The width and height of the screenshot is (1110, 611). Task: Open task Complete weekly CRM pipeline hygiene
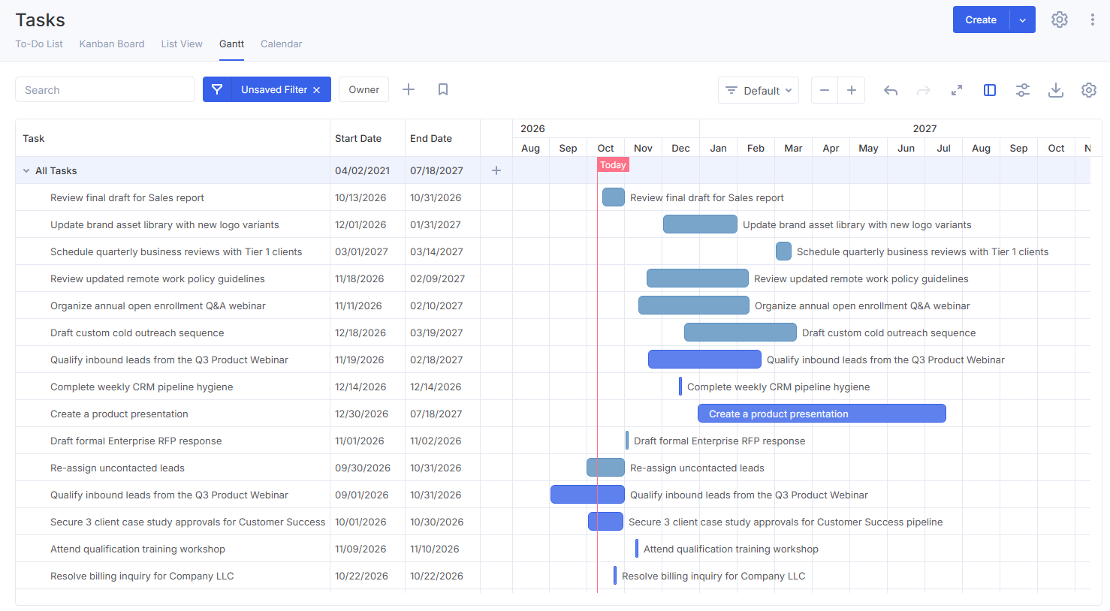click(141, 387)
